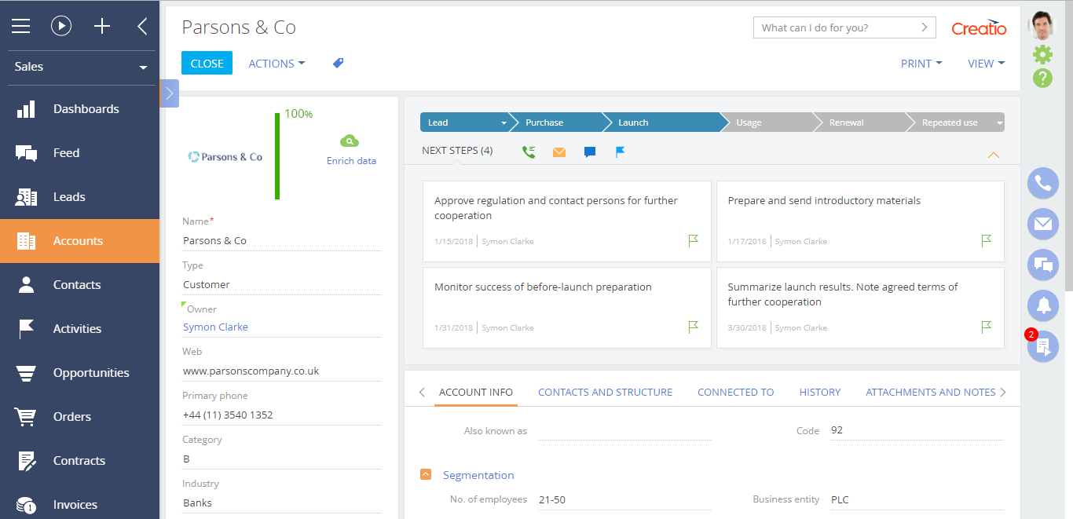
Task: Open the www.parsonscompany.co.uk web link
Action: 251,371
